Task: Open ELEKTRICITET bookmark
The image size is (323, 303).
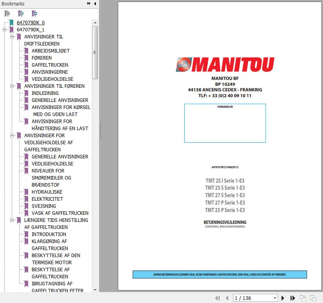Action: pyautogui.click(x=47, y=199)
